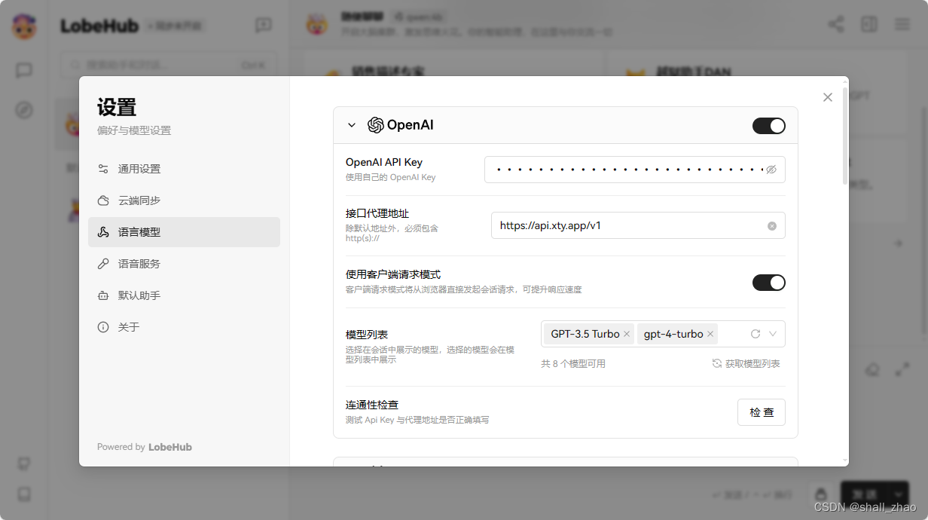The width and height of the screenshot is (928, 520).
Task: Click the user avatar in the background sidebar
Action: tap(24, 26)
